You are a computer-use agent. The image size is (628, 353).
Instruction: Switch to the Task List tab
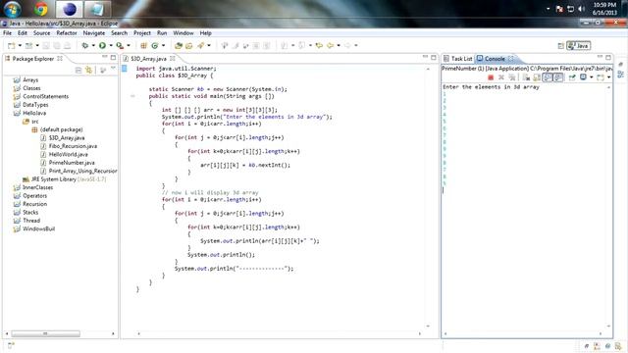(x=458, y=59)
